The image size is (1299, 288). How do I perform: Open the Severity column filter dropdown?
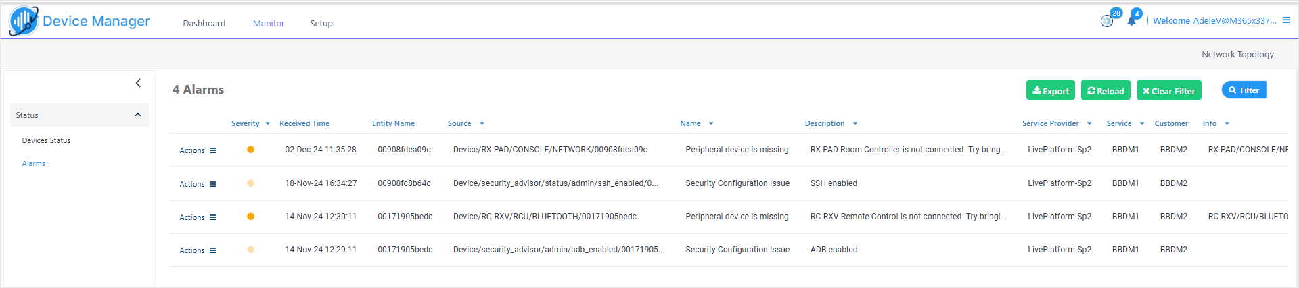pos(267,124)
